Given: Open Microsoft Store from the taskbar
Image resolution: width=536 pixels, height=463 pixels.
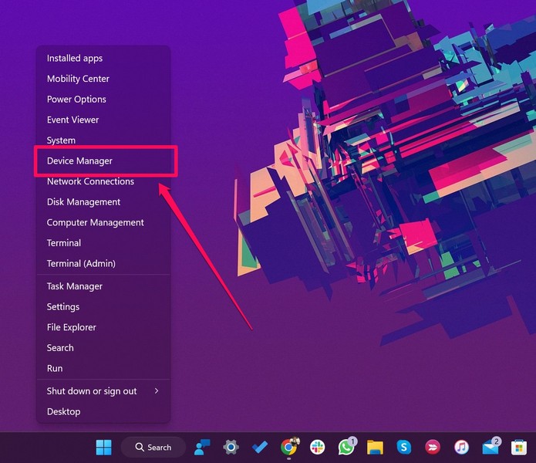Looking at the screenshot, I should point(519,447).
